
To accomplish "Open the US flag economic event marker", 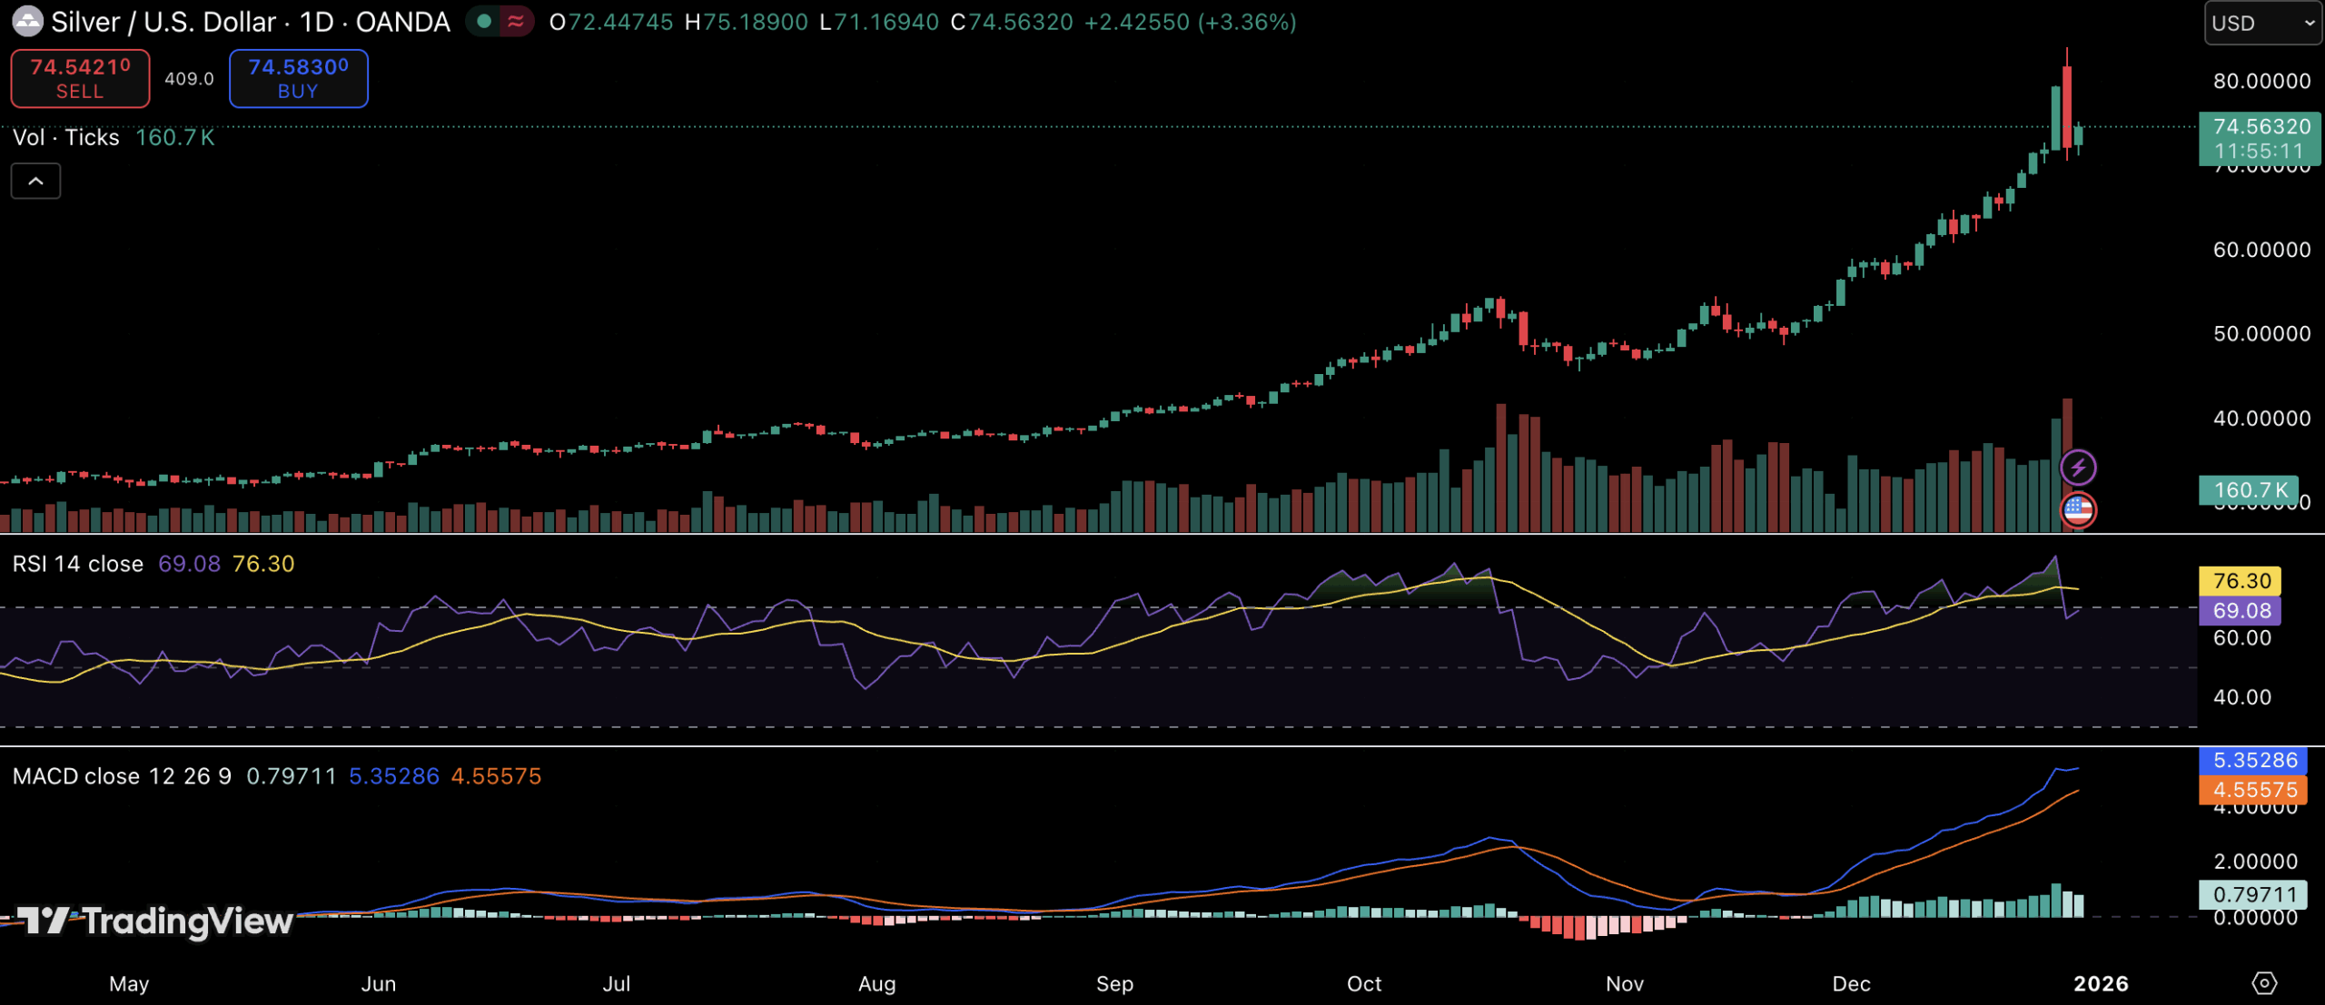I will (x=2078, y=509).
